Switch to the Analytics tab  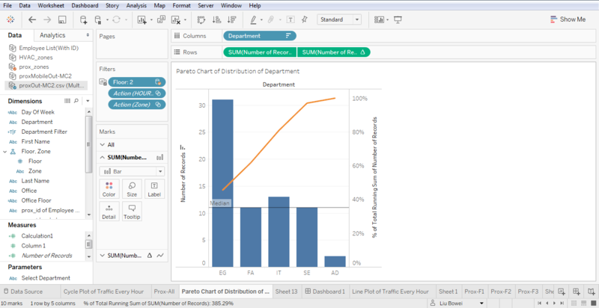click(52, 35)
